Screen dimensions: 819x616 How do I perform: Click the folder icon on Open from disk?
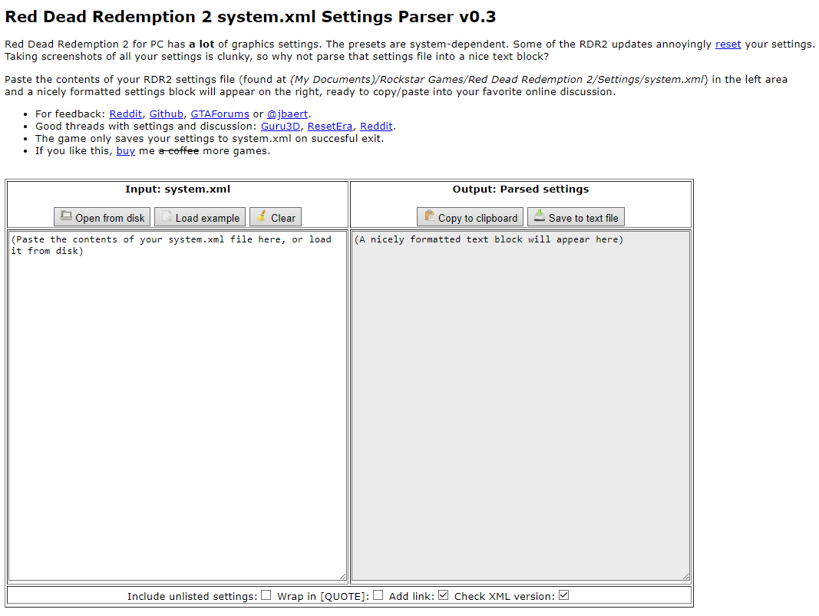pos(66,216)
